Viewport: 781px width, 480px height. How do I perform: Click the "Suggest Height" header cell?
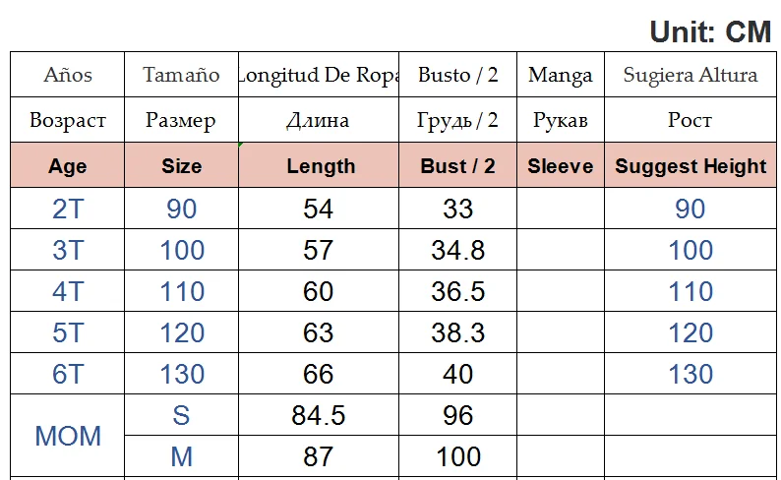(x=690, y=166)
